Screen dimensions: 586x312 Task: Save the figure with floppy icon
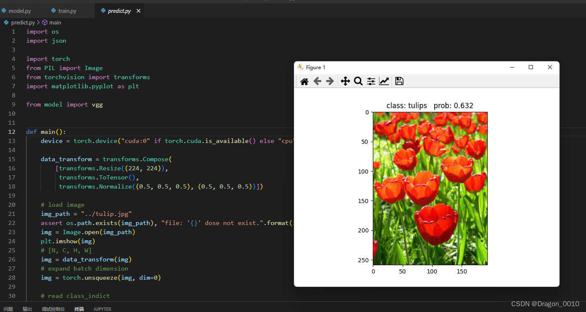(399, 81)
